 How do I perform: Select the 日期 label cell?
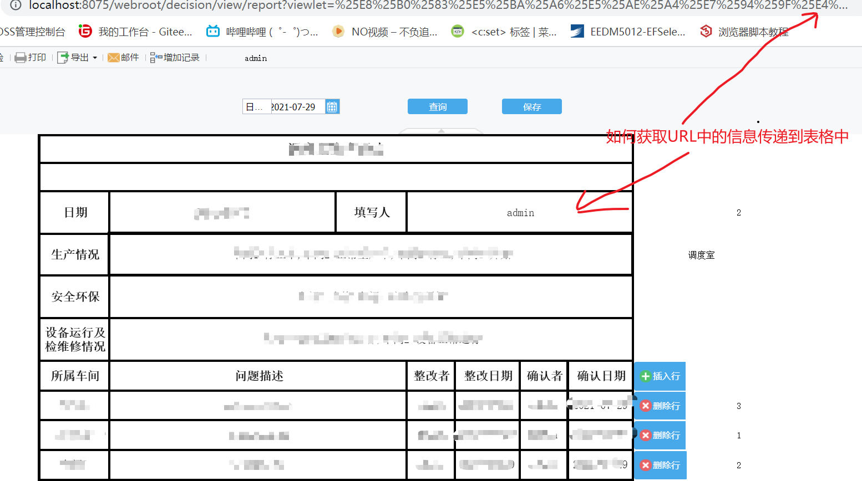tap(75, 212)
